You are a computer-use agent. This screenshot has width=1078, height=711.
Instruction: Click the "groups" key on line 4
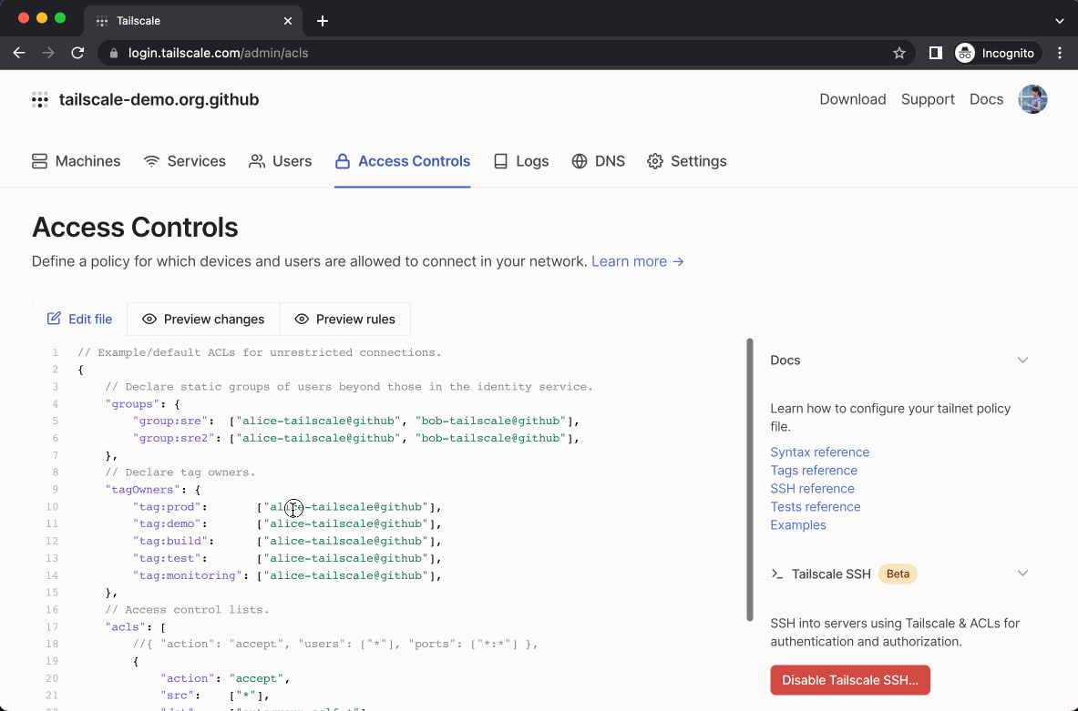click(132, 404)
